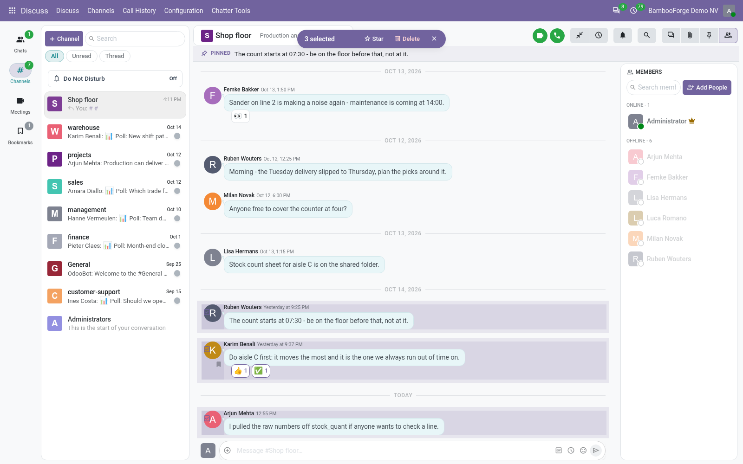Start a voice call with the phone icon
The width and height of the screenshot is (743, 464).
pos(557,35)
